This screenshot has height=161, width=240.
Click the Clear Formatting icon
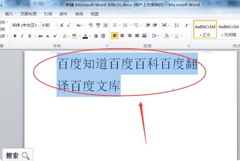(x=91, y=25)
